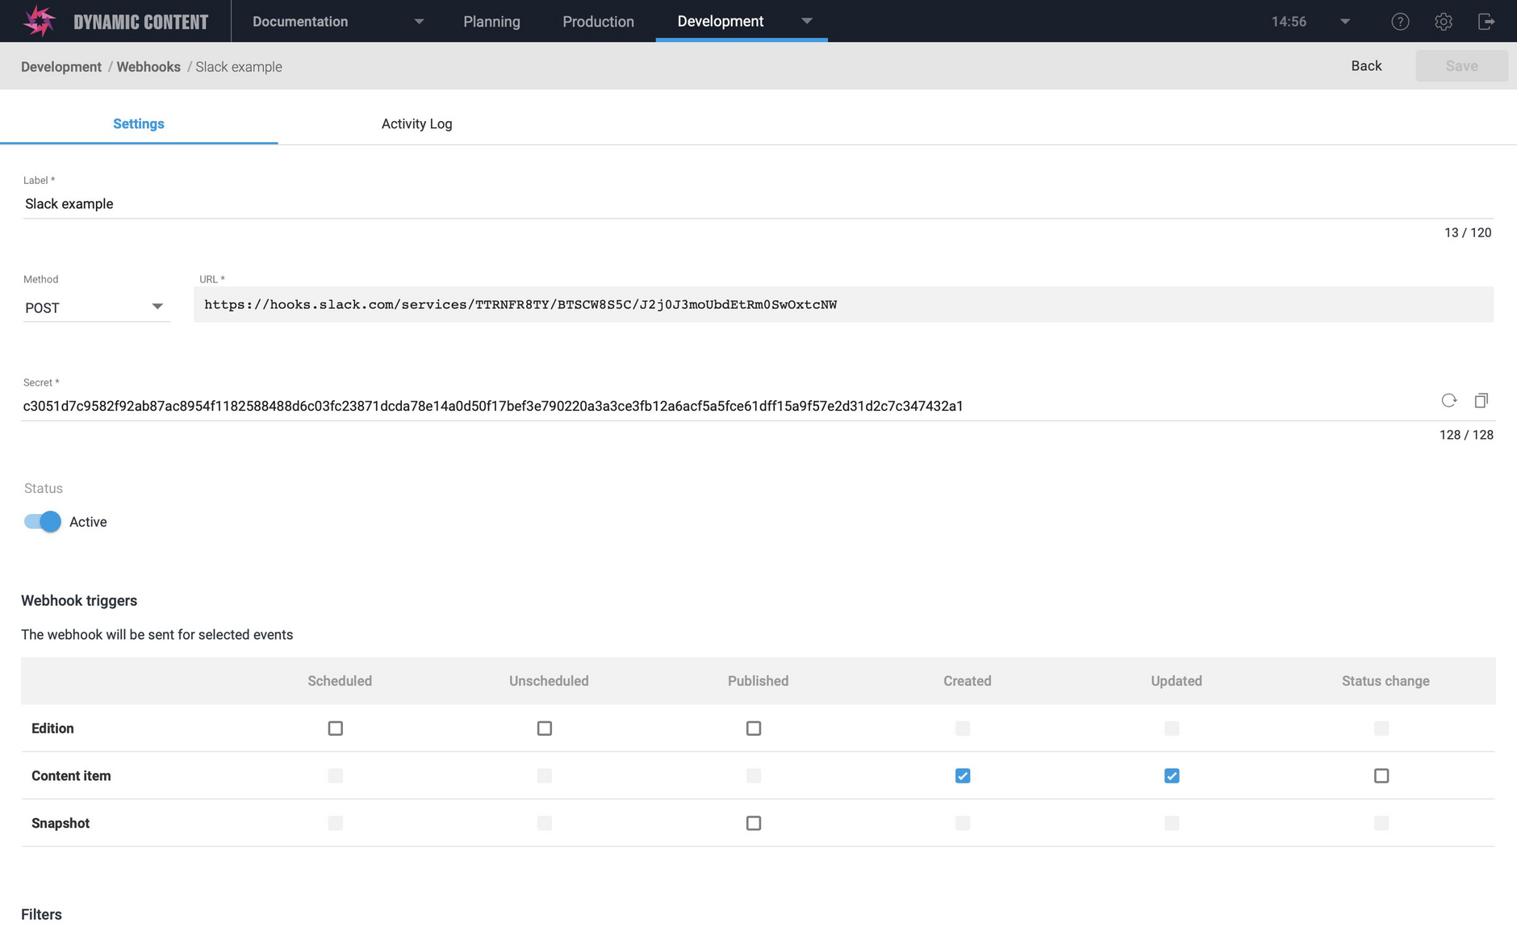
Task: Check Content item Status change checkbox
Action: 1381,776
